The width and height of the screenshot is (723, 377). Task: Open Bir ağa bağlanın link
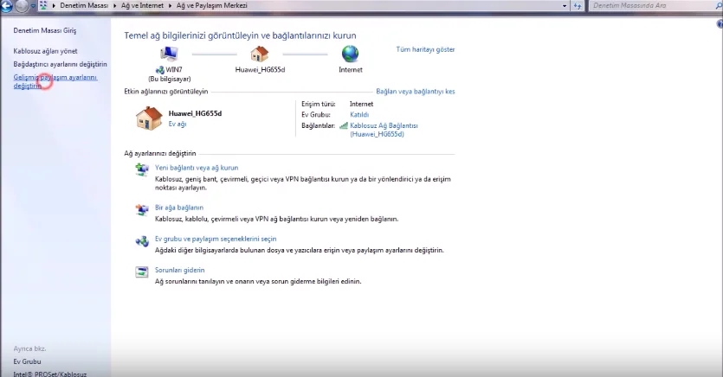[179, 208]
